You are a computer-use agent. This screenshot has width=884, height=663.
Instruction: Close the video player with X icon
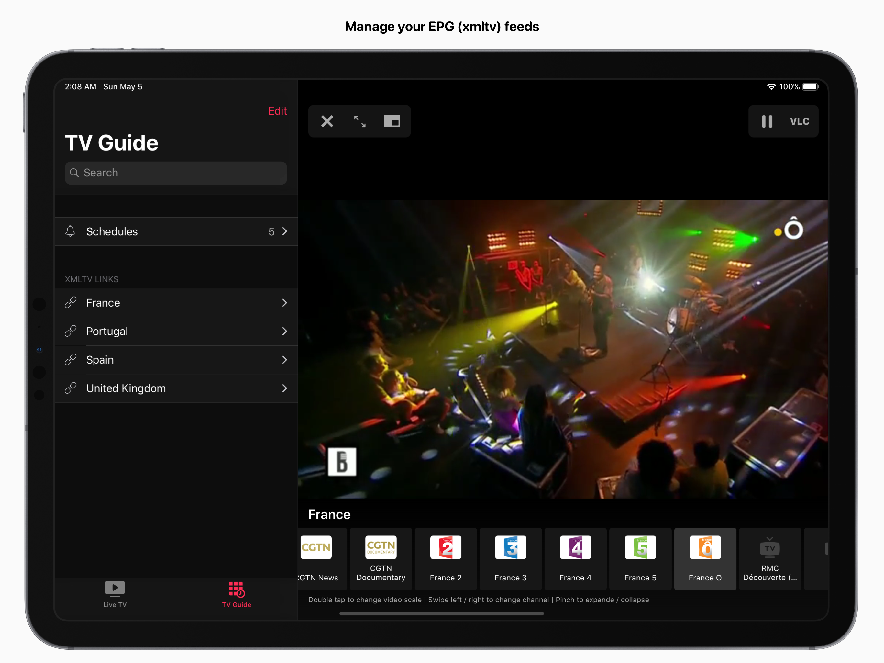coord(327,121)
